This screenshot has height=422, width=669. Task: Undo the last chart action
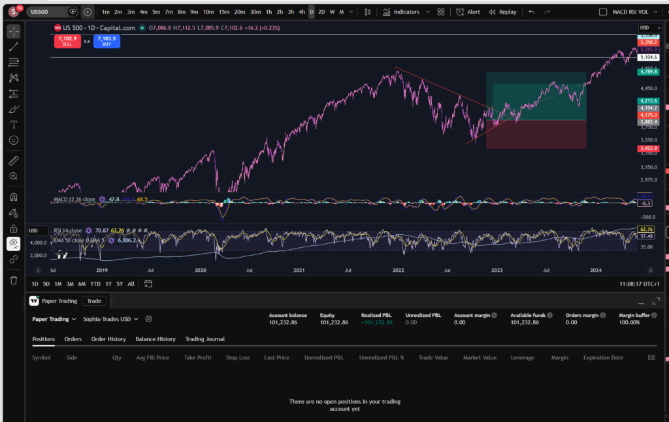pos(532,12)
